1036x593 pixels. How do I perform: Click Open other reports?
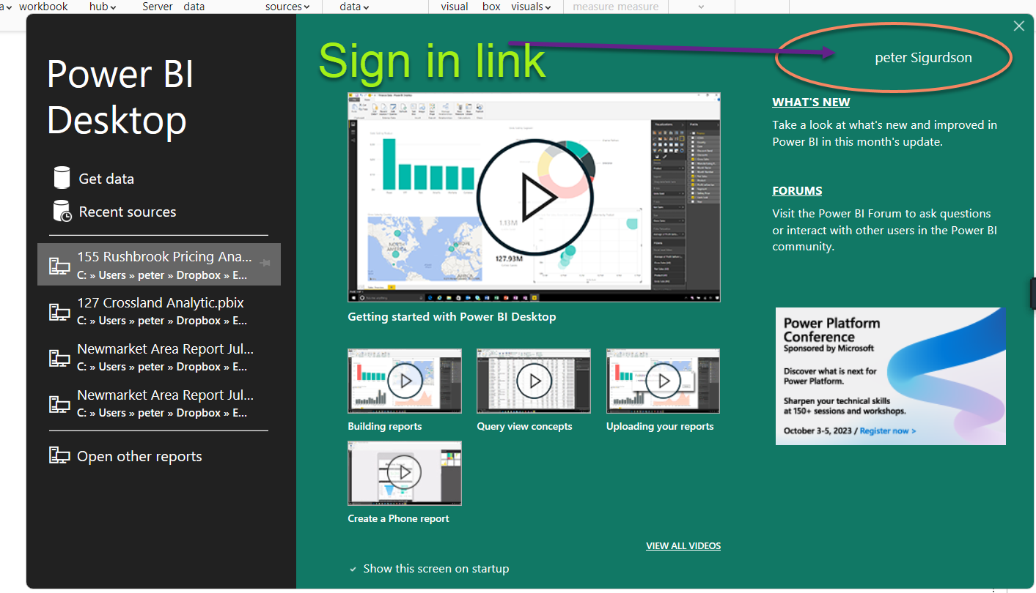pyautogui.click(x=125, y=456)
